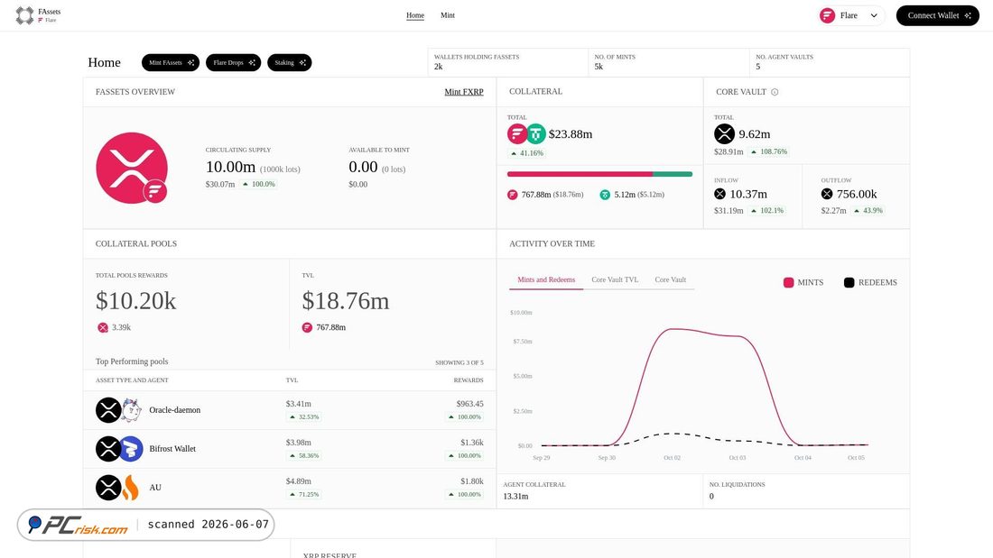Click the large FXRP token logo
This screenshot has height=558, width=993.
(x=132, y=168)
